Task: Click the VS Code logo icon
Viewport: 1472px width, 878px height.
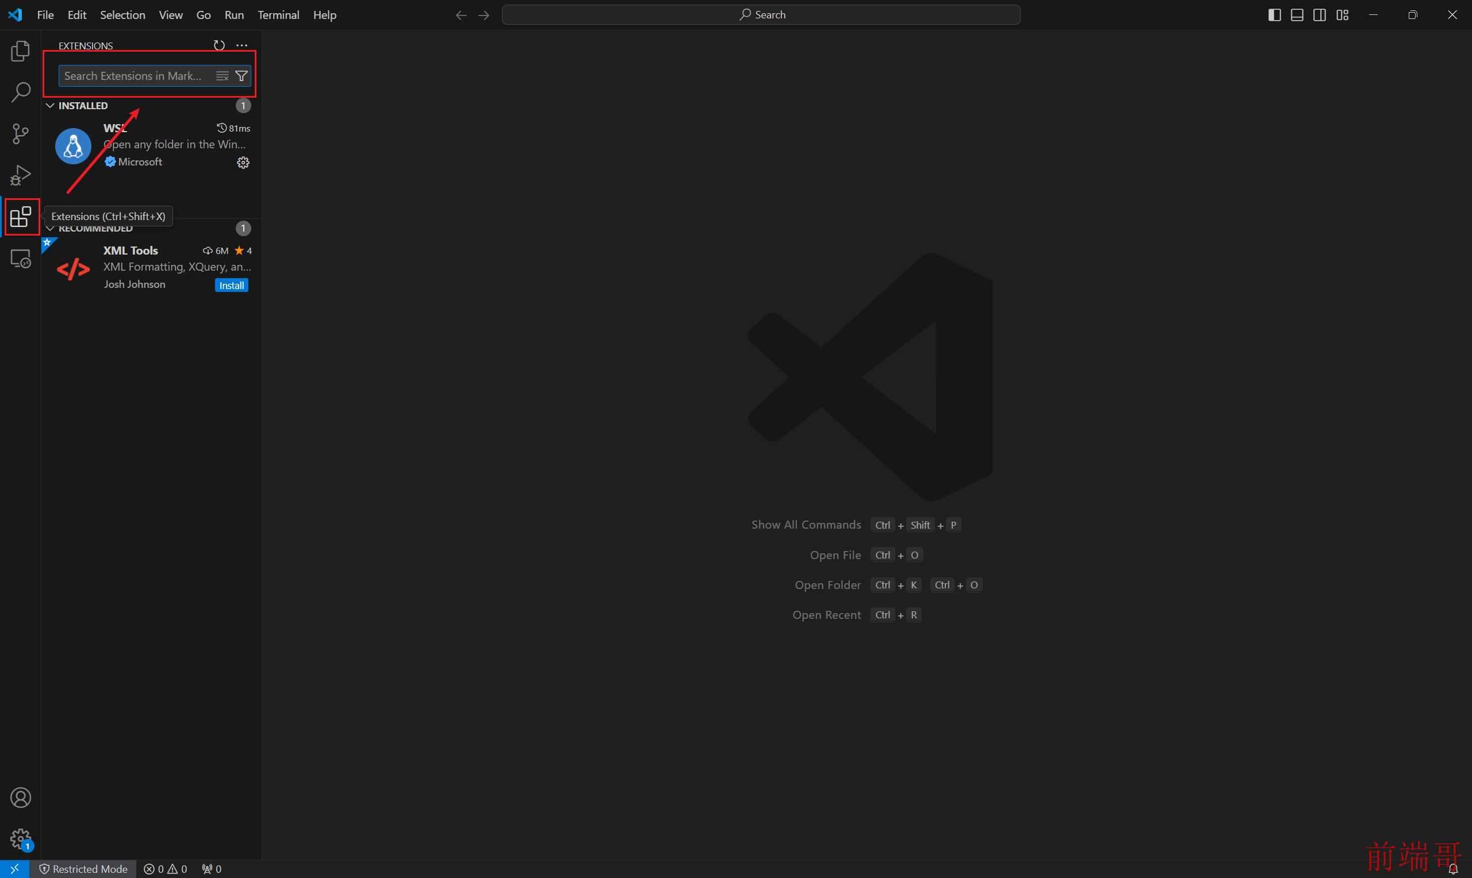Action: click(15, 15)
